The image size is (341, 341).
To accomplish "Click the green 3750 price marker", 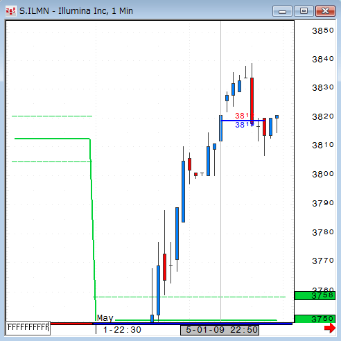I will [315, 319].
